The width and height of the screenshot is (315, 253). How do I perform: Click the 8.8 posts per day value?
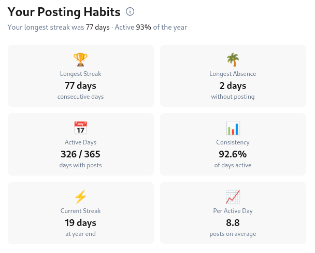click(x=233, y=223)
